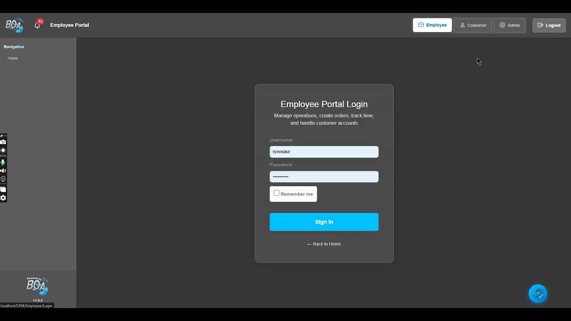Click the Employee Portal header title
Viewport: 571px width, 321px height.
tap(70, 25)
